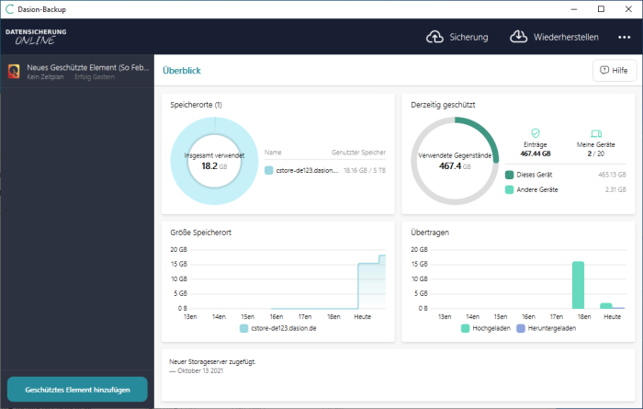
Task: Click the Überblick heading tab
Action: tap(182, 70)
